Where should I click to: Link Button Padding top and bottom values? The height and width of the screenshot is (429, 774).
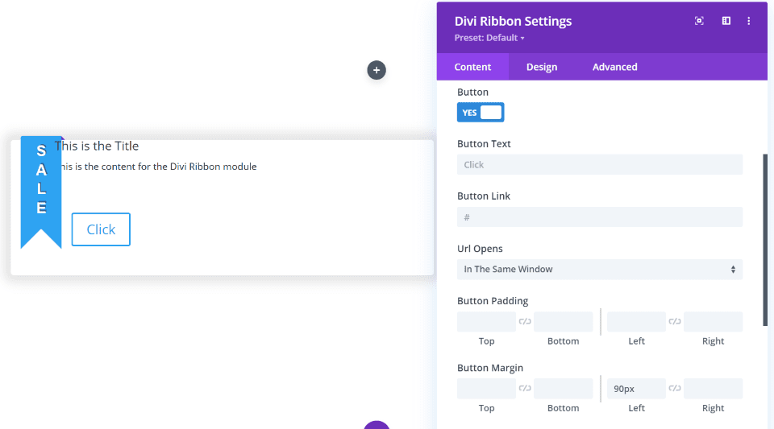click(525, 322)
